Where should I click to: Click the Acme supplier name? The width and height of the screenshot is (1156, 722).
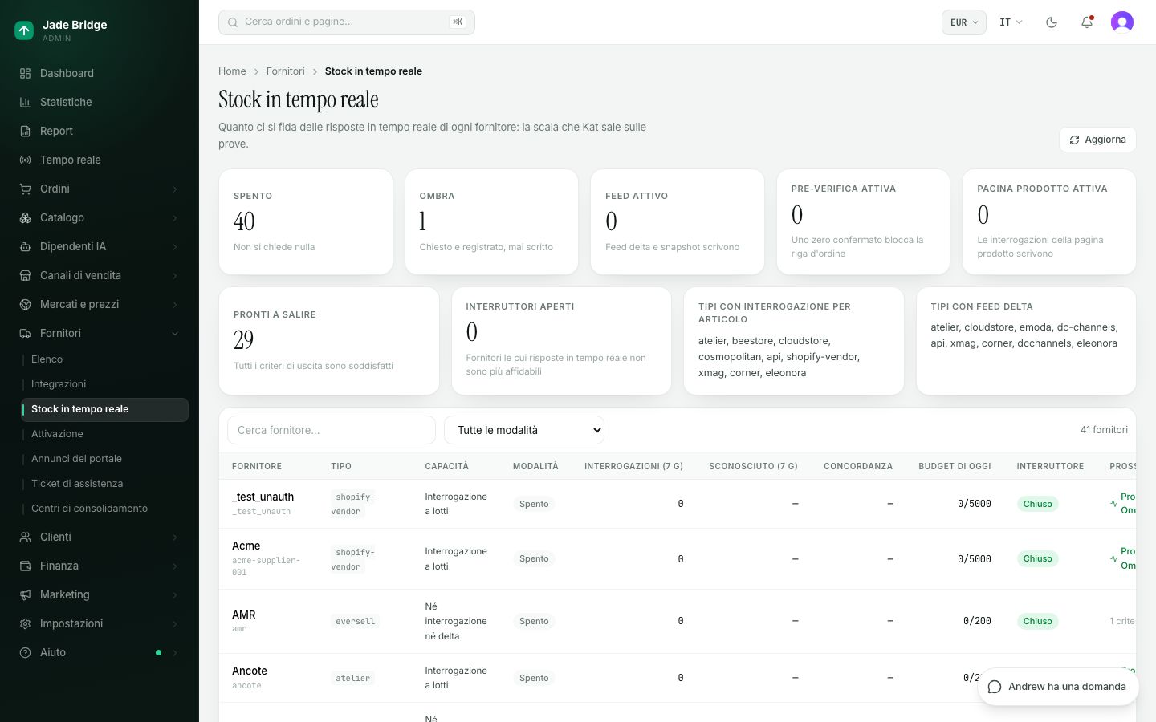(246, 546)
